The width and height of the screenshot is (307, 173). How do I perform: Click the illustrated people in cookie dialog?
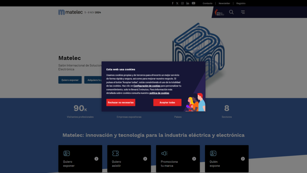coord(195,102)
